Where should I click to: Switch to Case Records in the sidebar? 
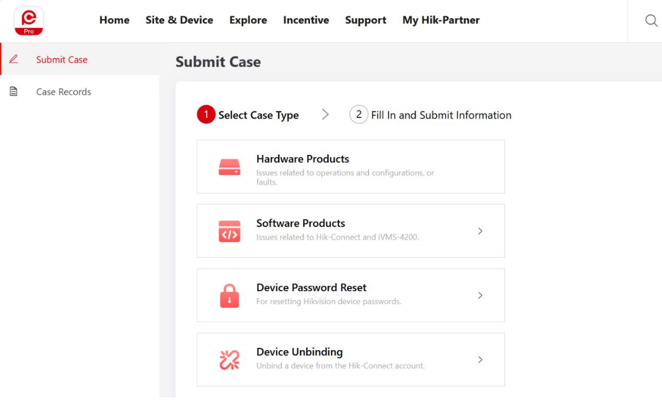[63, 91]
